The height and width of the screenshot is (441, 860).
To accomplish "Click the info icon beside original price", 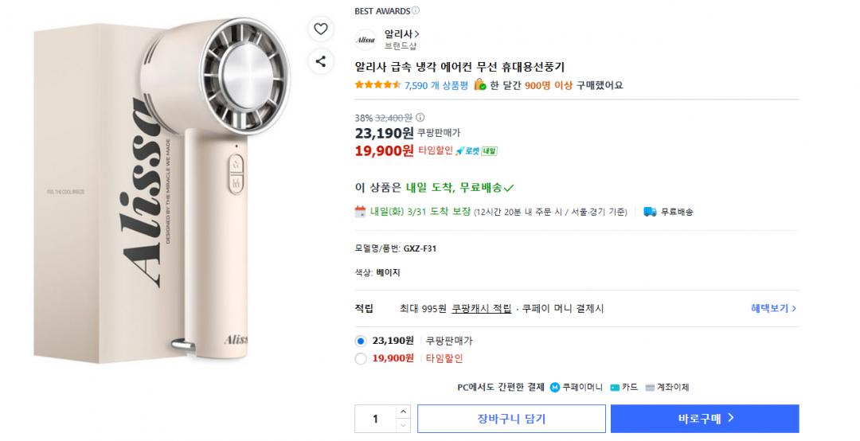I will [x=420, y=117].
